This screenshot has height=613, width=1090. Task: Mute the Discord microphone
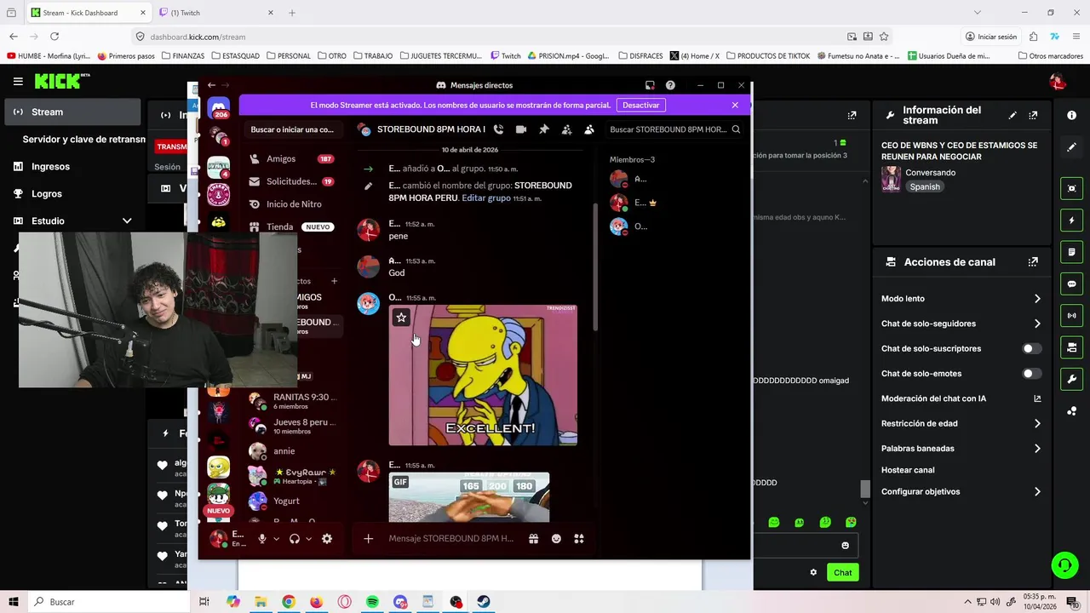click(262, 539)
